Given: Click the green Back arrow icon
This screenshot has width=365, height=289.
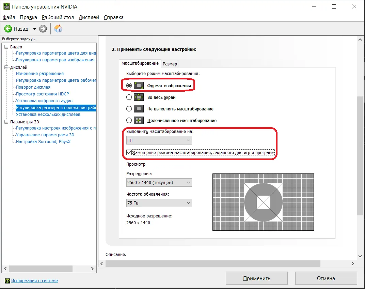Looking at the screenshot, I should [x=8, y=29].
